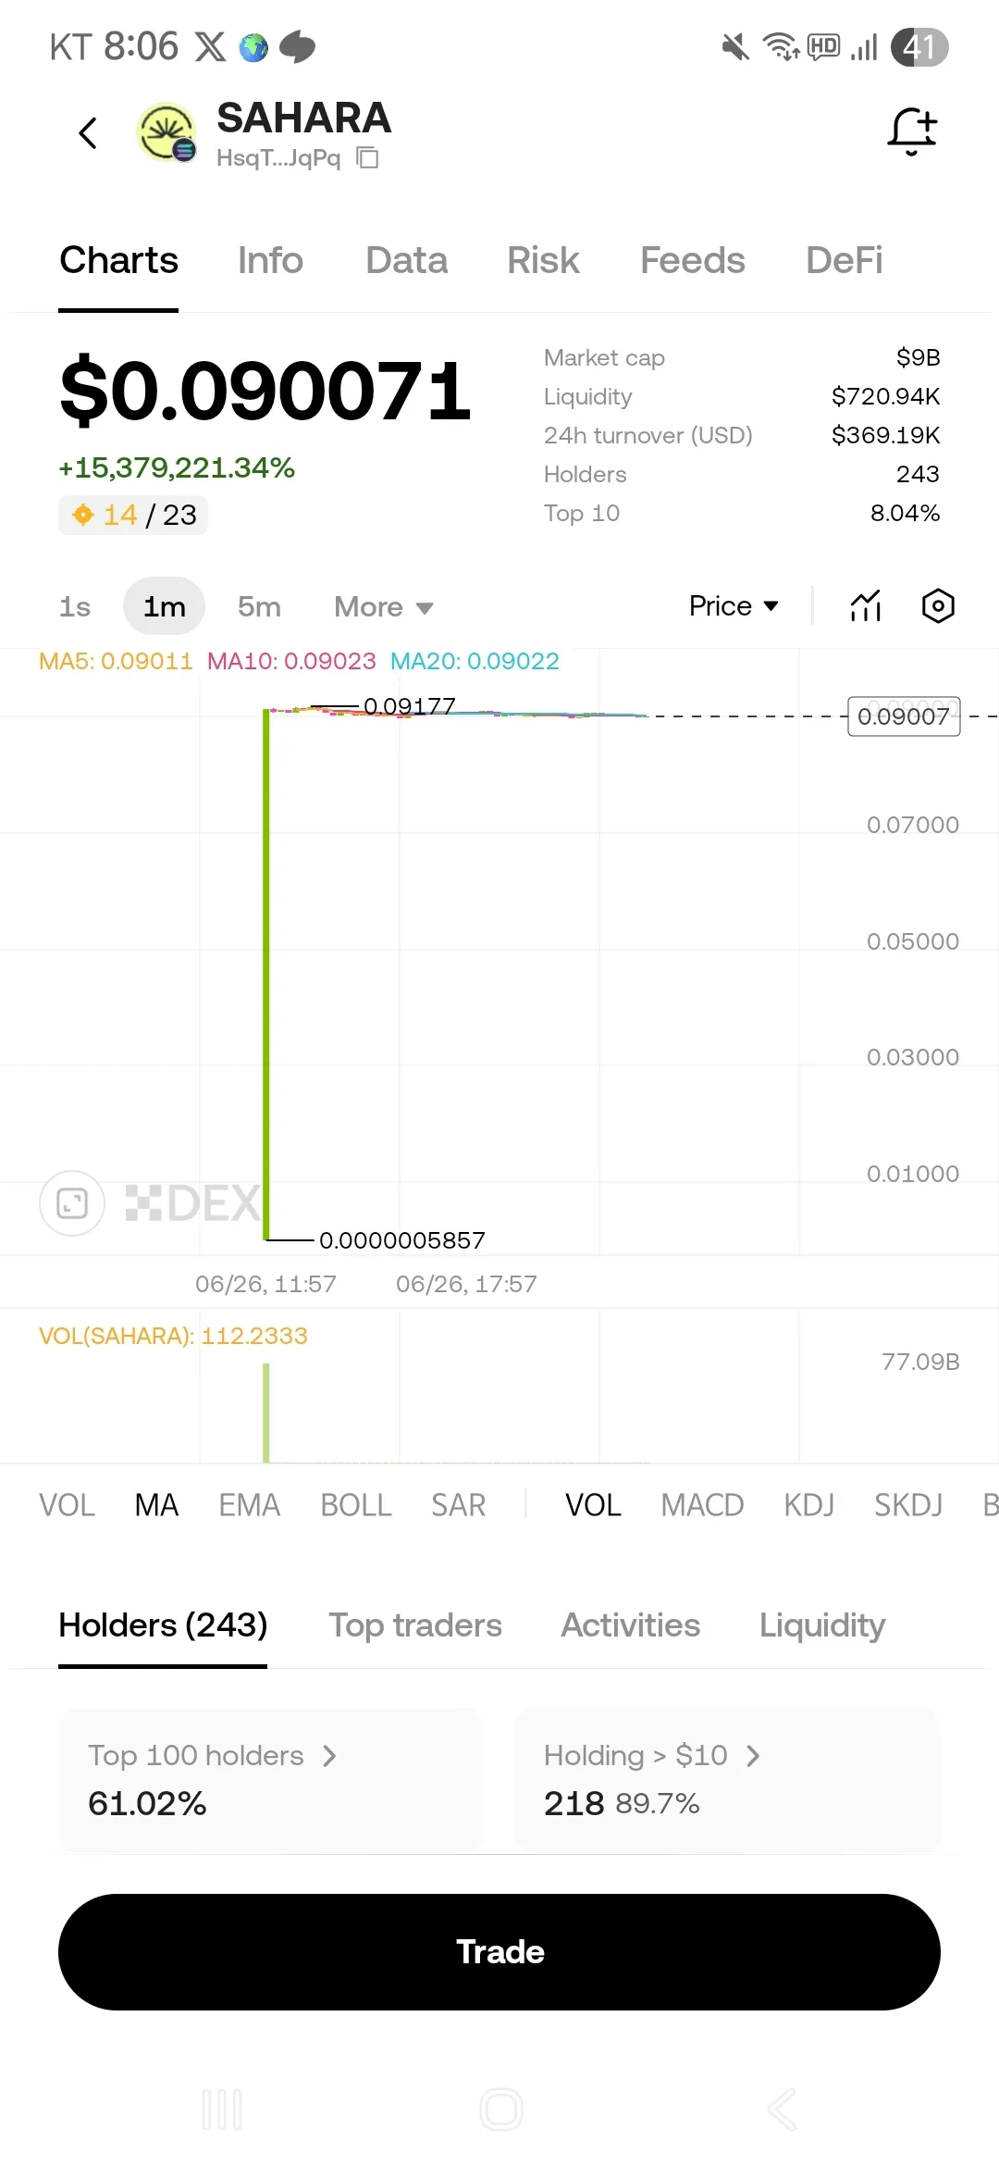This screenshot has width=999, height=2166.
Task: Switch to the Risk tab
Action: 543,261
